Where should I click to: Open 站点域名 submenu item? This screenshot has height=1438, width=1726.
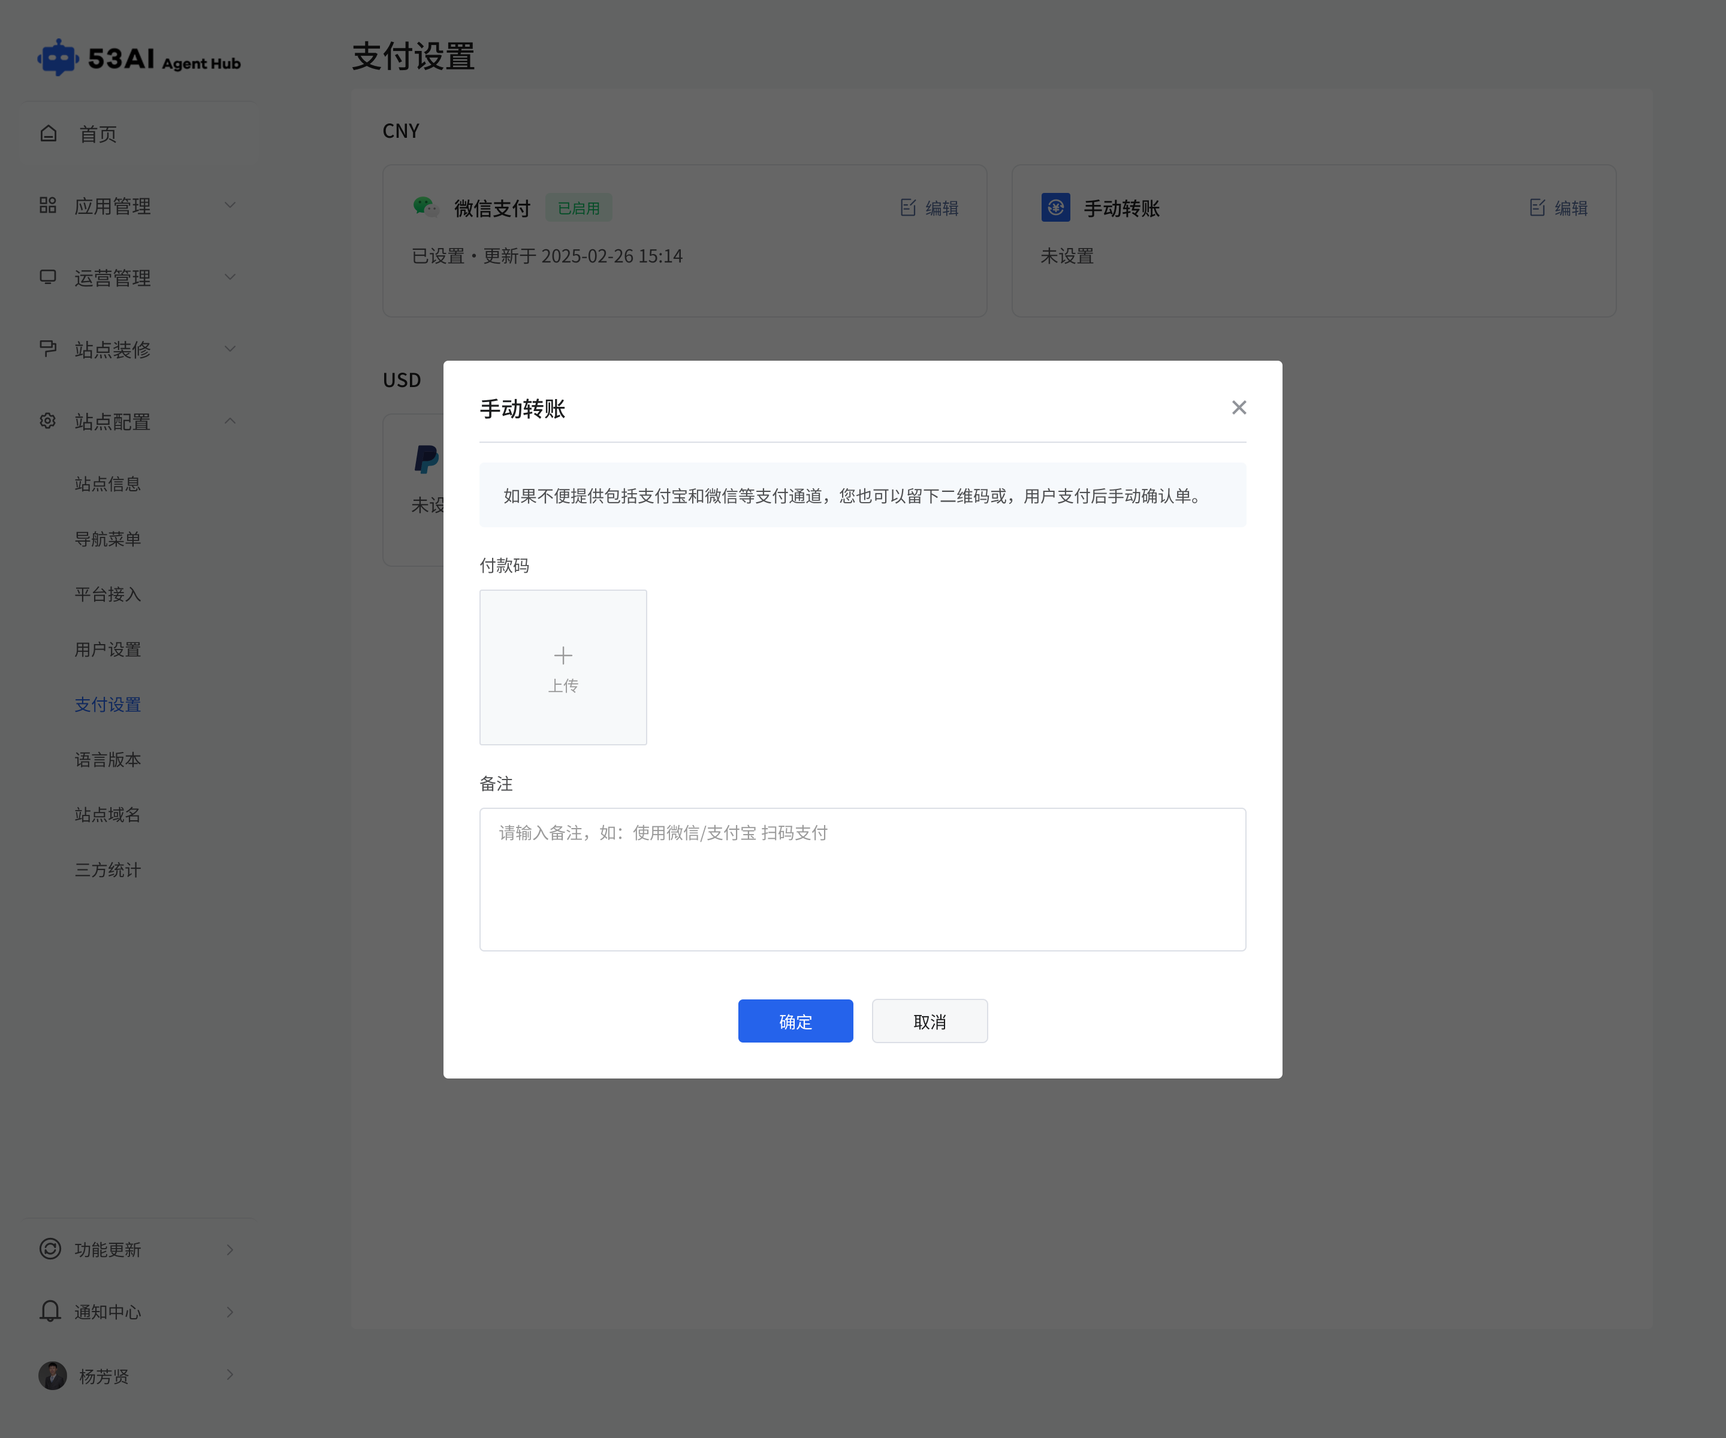(x=108, y=814)
